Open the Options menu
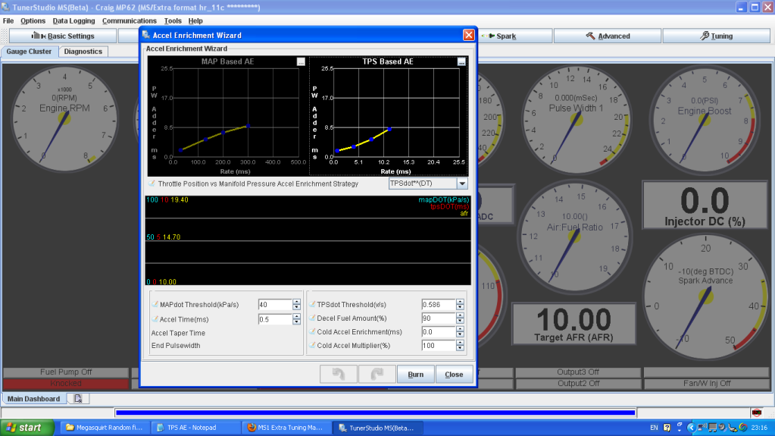The height and width of the screenshot is (436, 775). (x=33, y=20)
